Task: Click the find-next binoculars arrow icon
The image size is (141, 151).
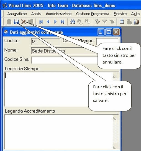Action: point(87,22)
